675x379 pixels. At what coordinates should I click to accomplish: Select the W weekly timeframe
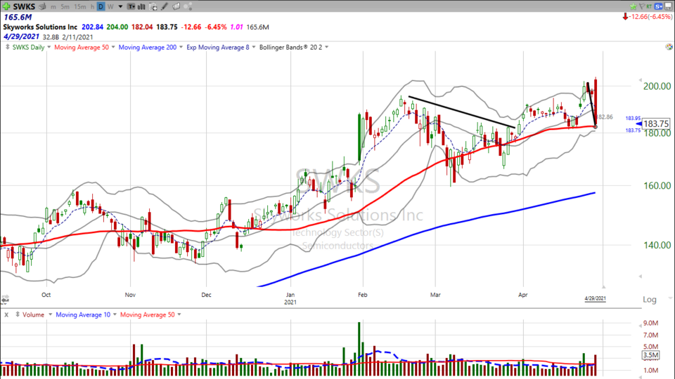pos(110,6)
